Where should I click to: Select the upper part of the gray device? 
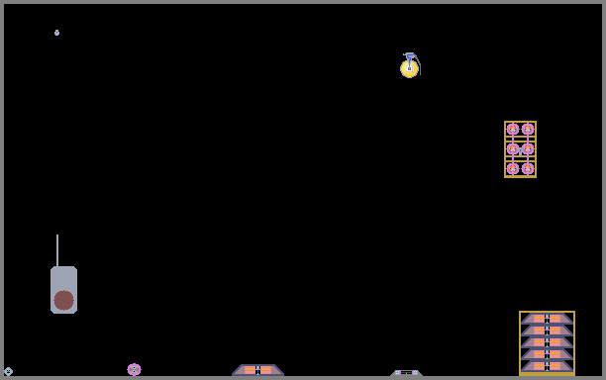tap(63, 277)
